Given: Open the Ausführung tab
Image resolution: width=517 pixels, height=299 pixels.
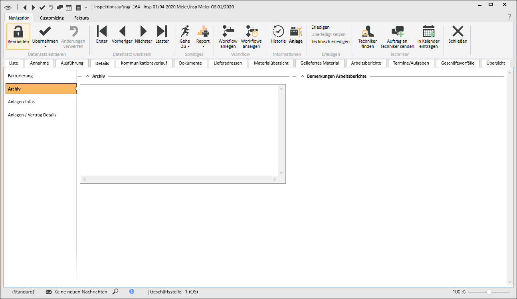Looking at the screenshot, I should (x=72, y=63).
